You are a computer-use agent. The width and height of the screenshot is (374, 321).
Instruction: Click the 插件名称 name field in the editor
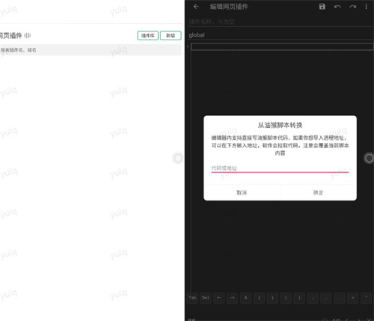(x=280, y=22)
